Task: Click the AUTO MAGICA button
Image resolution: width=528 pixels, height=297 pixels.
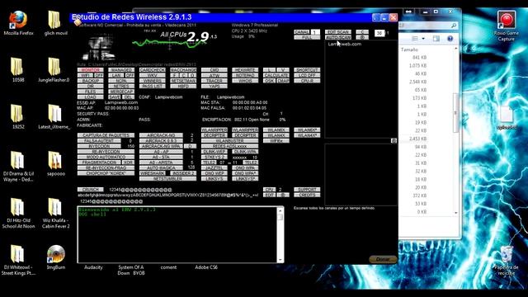Action: (161, 167)
